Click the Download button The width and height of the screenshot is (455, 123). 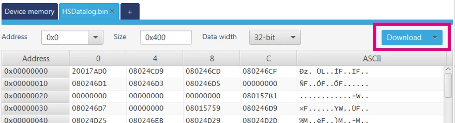click(x=404, y=37)
